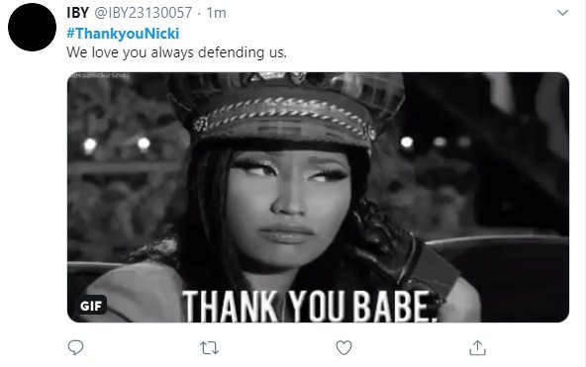Screen dimensions: 586x367
Task: Click the word 'THANK' in GIF caption
Action: tap(230, 306)
